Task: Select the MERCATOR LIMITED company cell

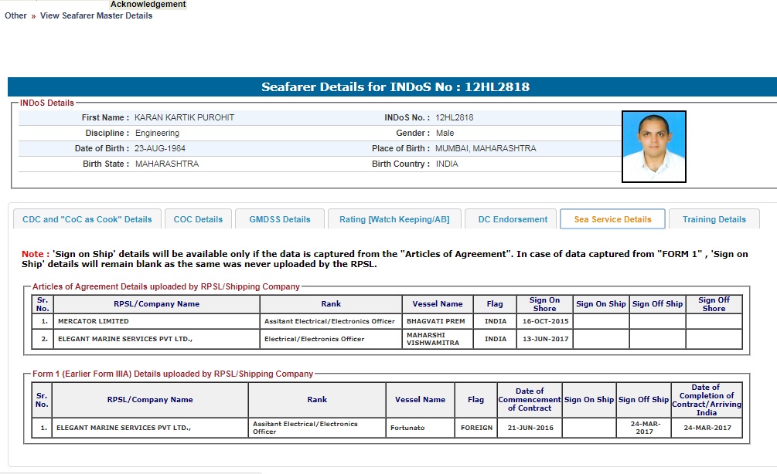Action: click(x=93, y=321)
